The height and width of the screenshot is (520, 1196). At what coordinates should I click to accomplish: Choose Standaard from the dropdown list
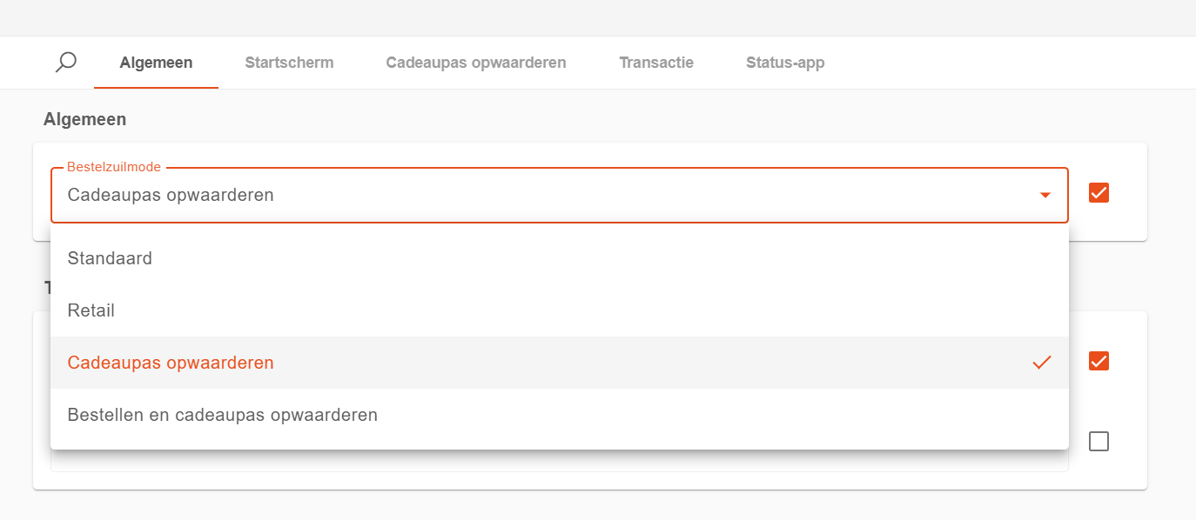(x=110, y=258)
